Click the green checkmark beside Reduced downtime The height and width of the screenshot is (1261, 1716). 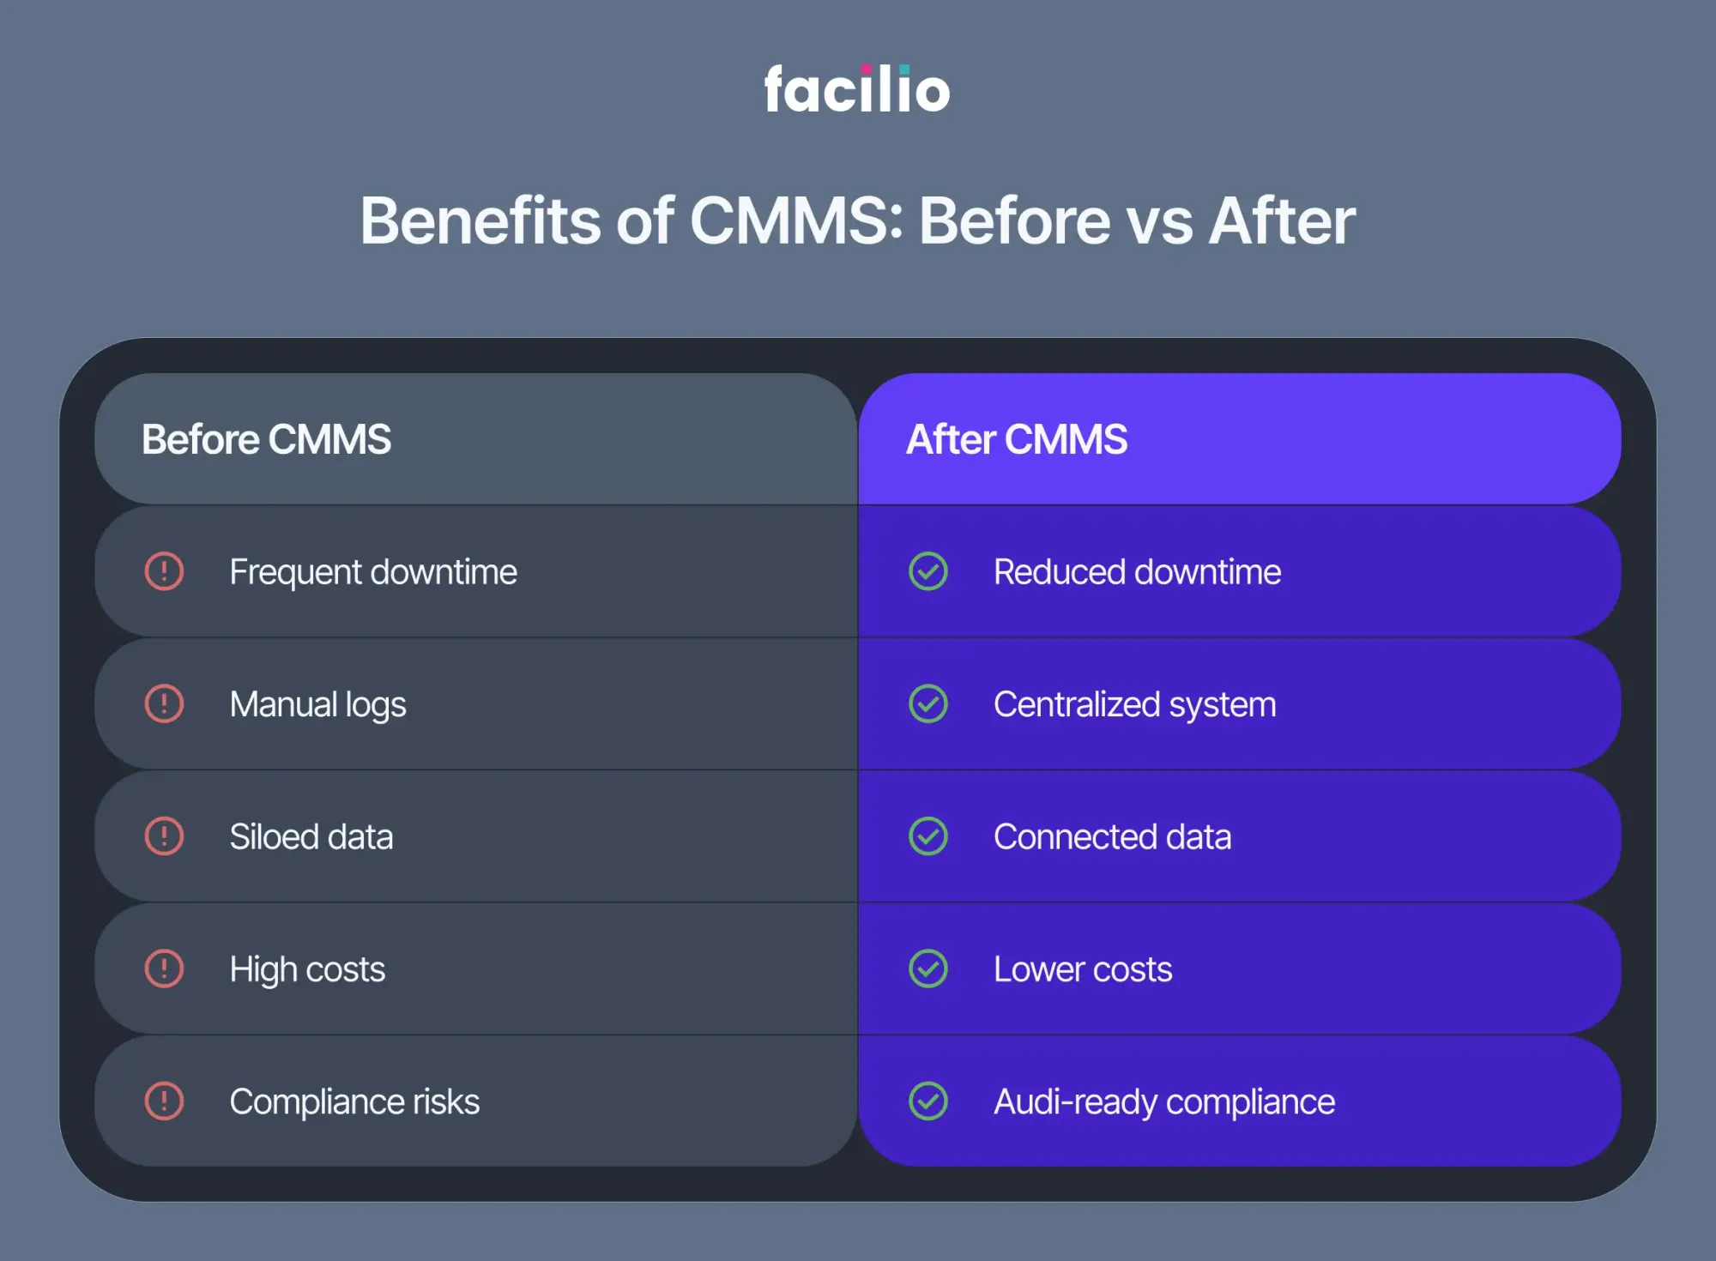(x=927, y=571)
